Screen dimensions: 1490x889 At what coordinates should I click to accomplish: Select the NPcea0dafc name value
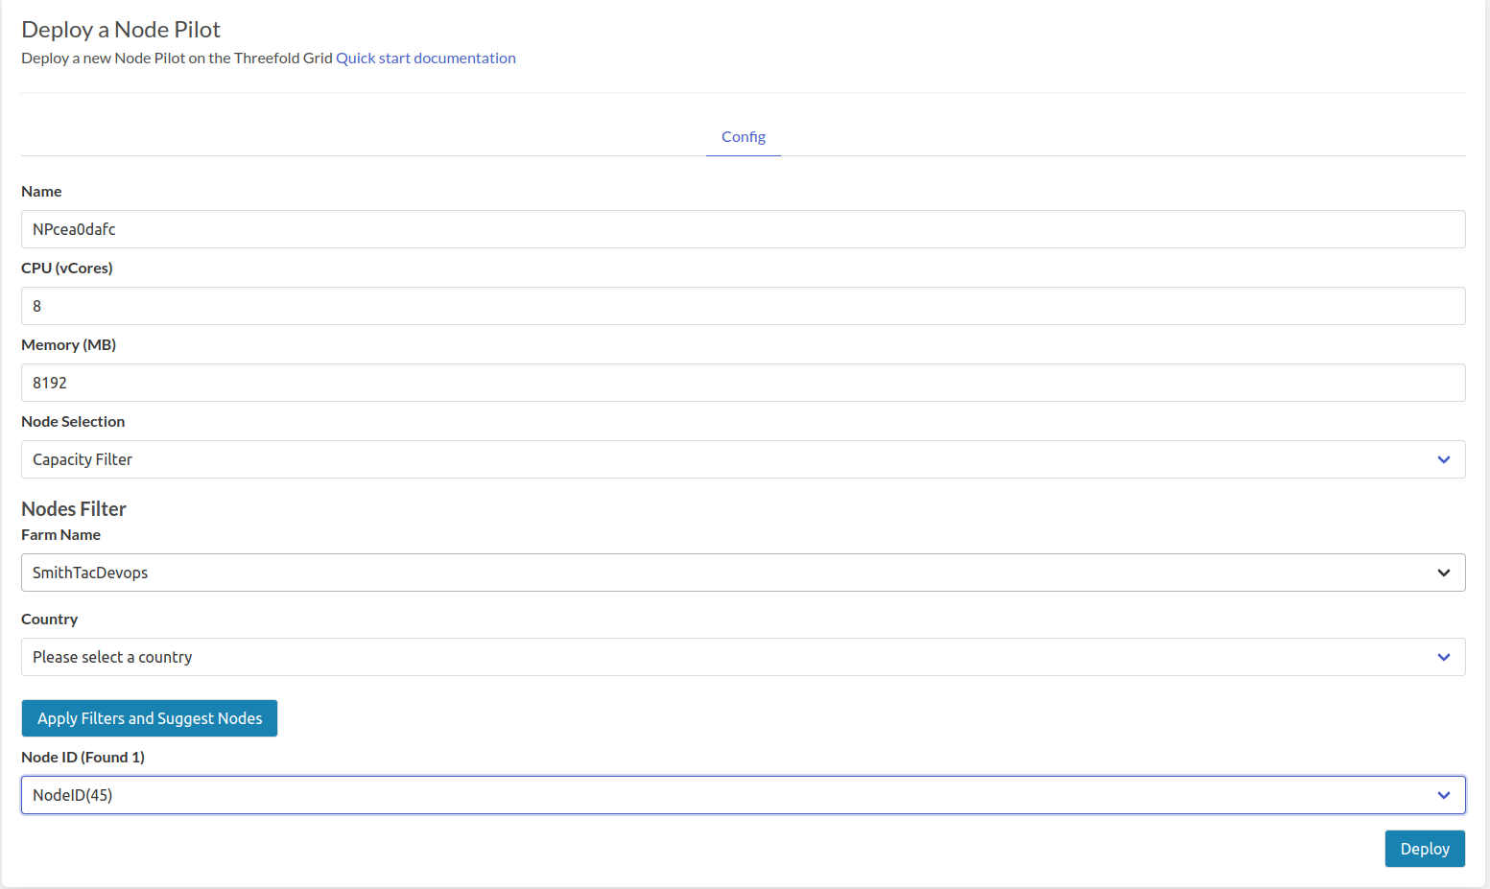tap(74, 229)
